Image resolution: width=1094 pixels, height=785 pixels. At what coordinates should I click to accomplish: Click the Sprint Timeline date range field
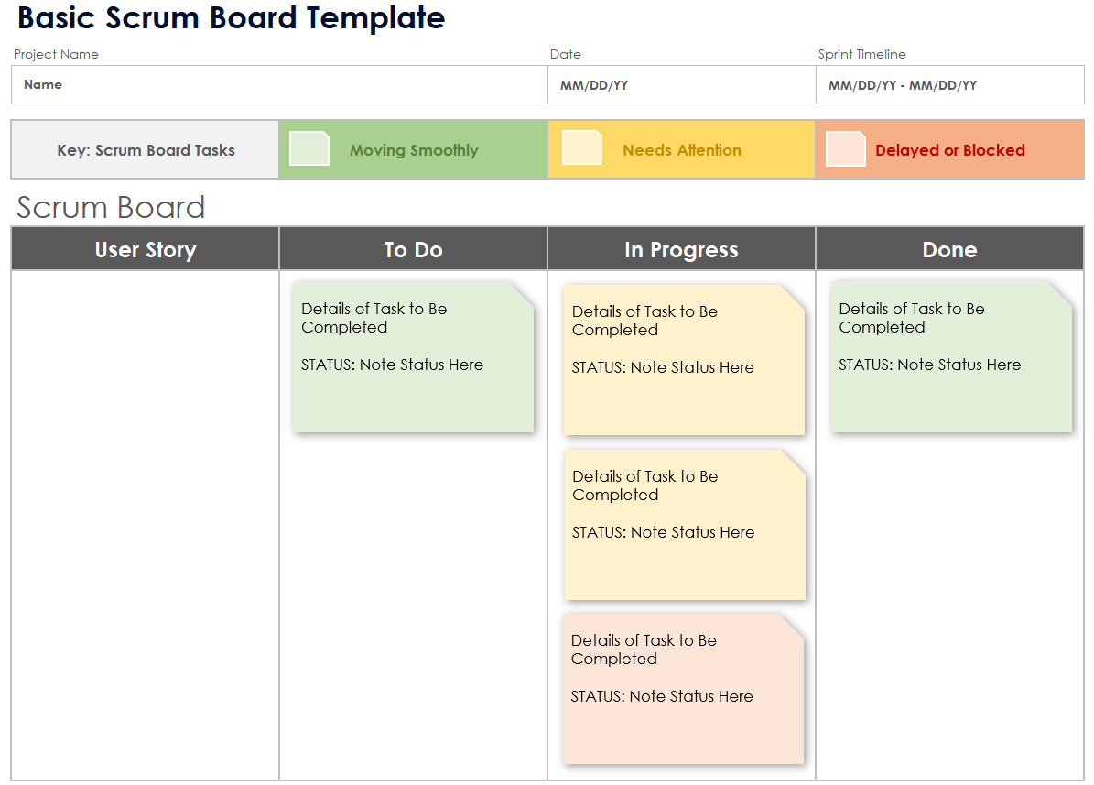(x=949, y=85)
